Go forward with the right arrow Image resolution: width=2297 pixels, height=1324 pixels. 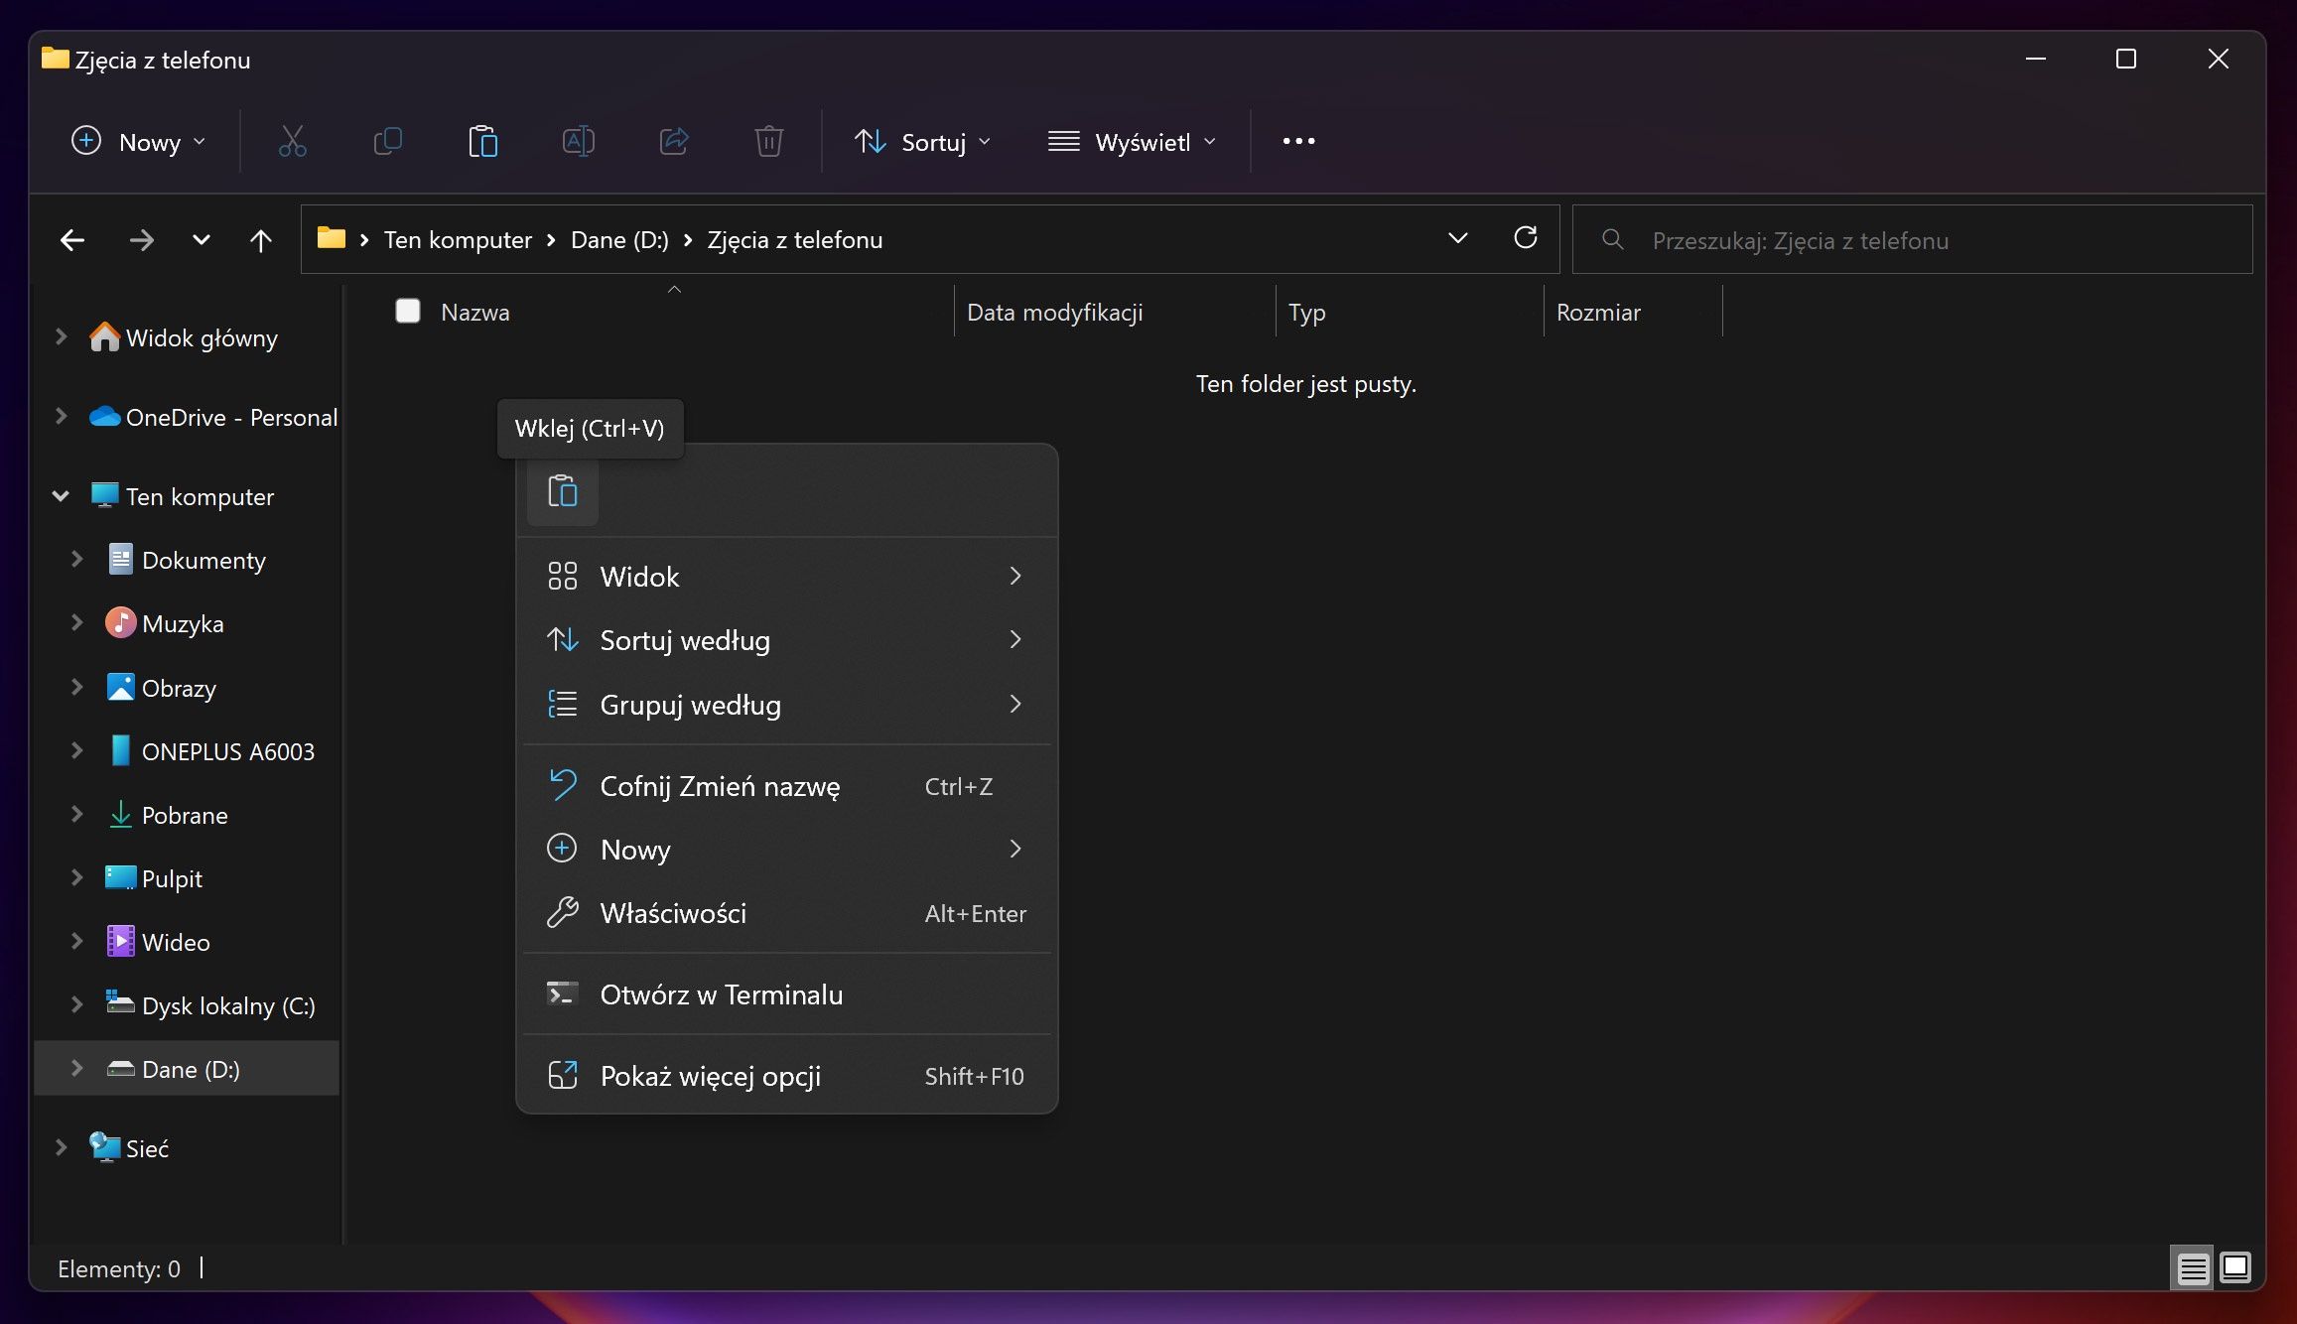[x=142, y=240]
